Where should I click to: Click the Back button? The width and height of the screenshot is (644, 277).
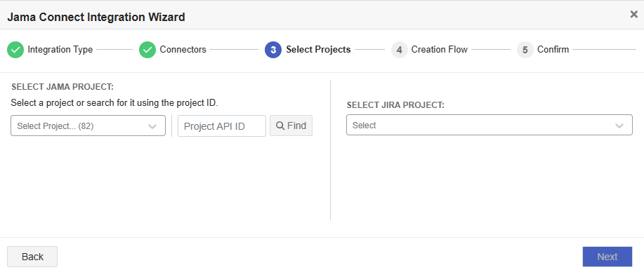pos(32,257)
